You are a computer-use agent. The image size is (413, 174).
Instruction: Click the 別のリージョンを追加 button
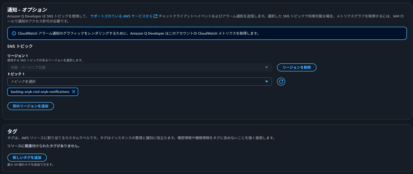coord(31,106)
